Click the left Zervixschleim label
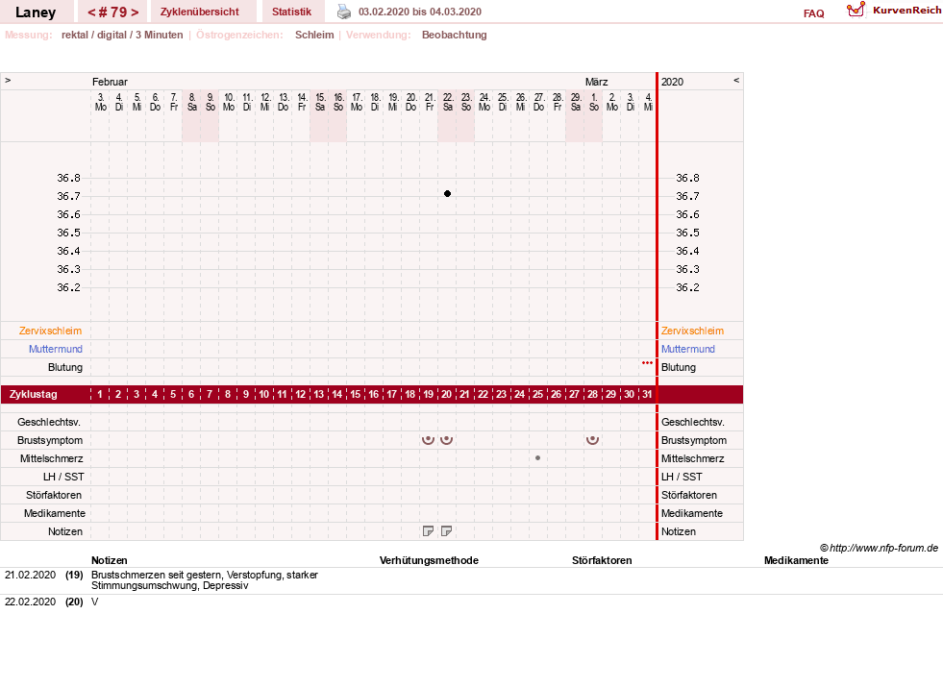Viewport: 943px width, 688px height. click(x=51, y=331)
